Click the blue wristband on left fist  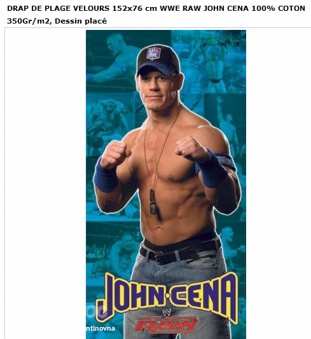[105, 176]
